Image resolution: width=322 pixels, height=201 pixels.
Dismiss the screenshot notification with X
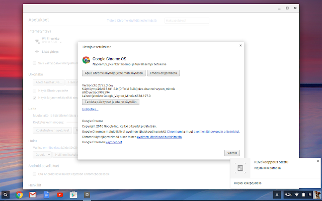pos(317,161)
